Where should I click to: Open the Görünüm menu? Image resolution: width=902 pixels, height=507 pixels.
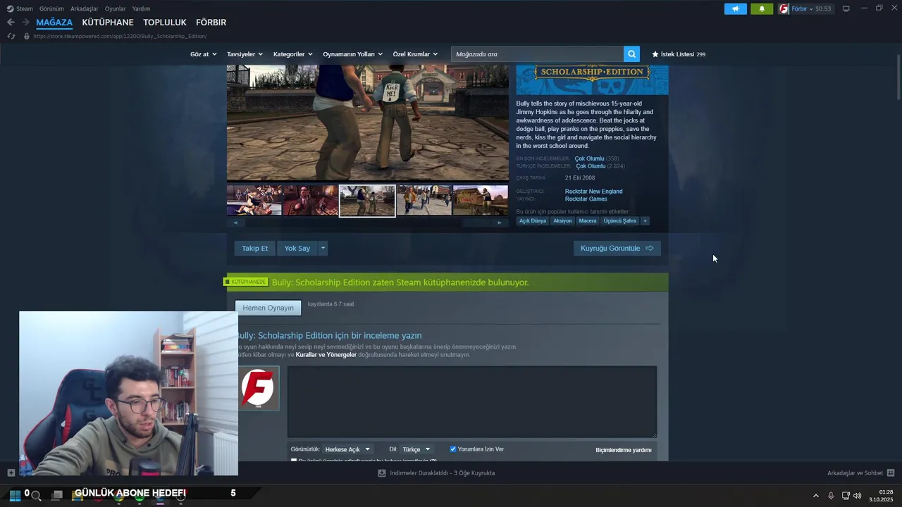point(51,8)
